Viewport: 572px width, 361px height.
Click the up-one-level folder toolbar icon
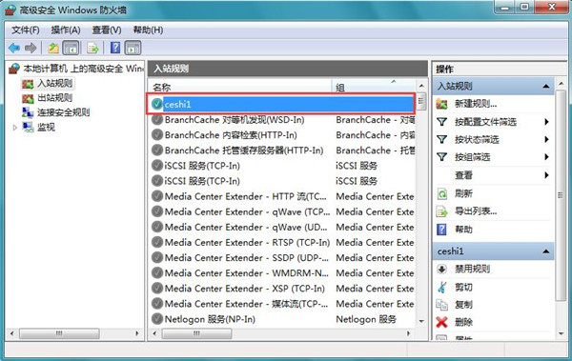[x=53, y=48]
